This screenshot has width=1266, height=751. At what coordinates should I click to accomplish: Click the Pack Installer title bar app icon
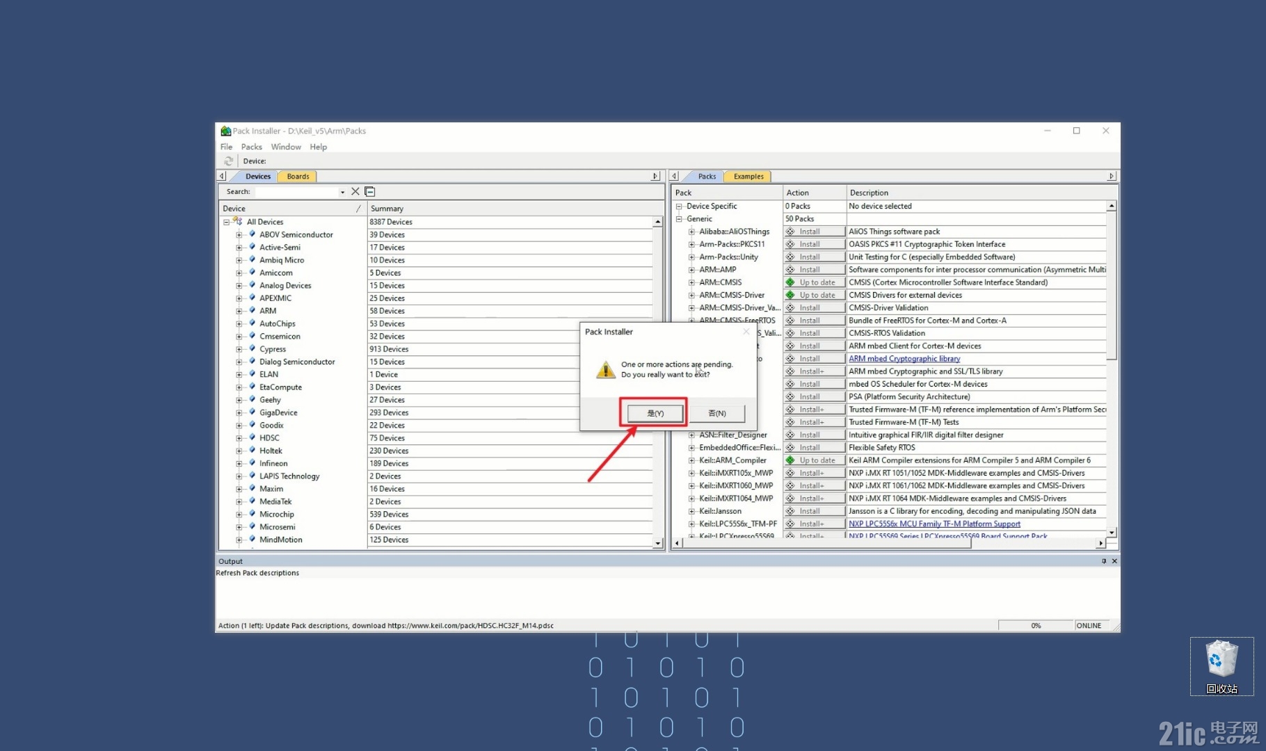[x=225, y=131]
